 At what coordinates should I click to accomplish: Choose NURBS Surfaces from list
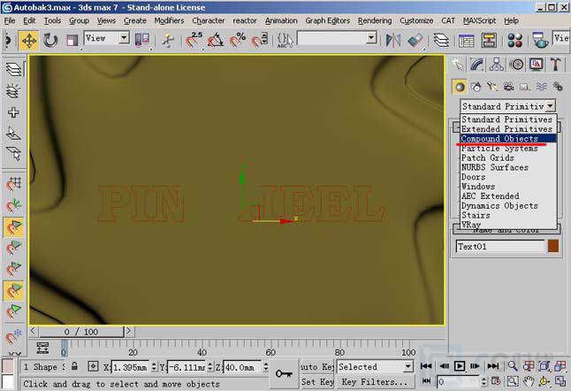tap(508, 167)
